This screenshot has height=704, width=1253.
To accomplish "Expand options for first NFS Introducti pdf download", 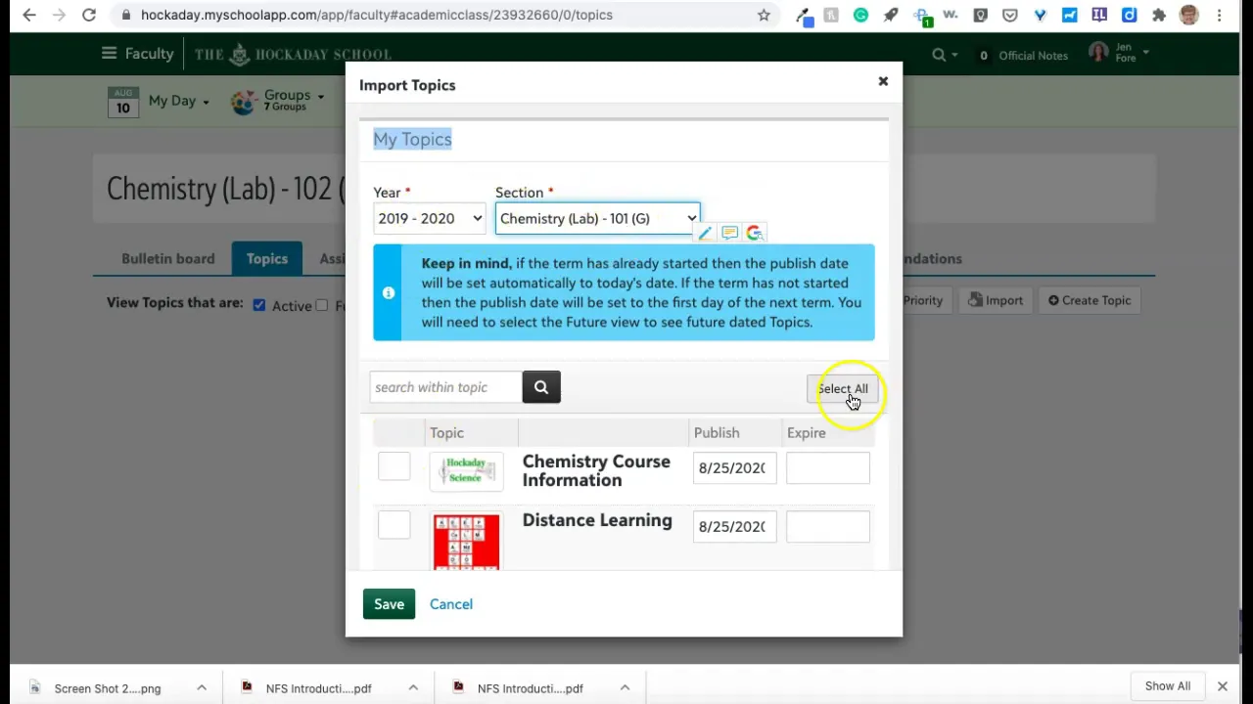I will click(413, 687).
